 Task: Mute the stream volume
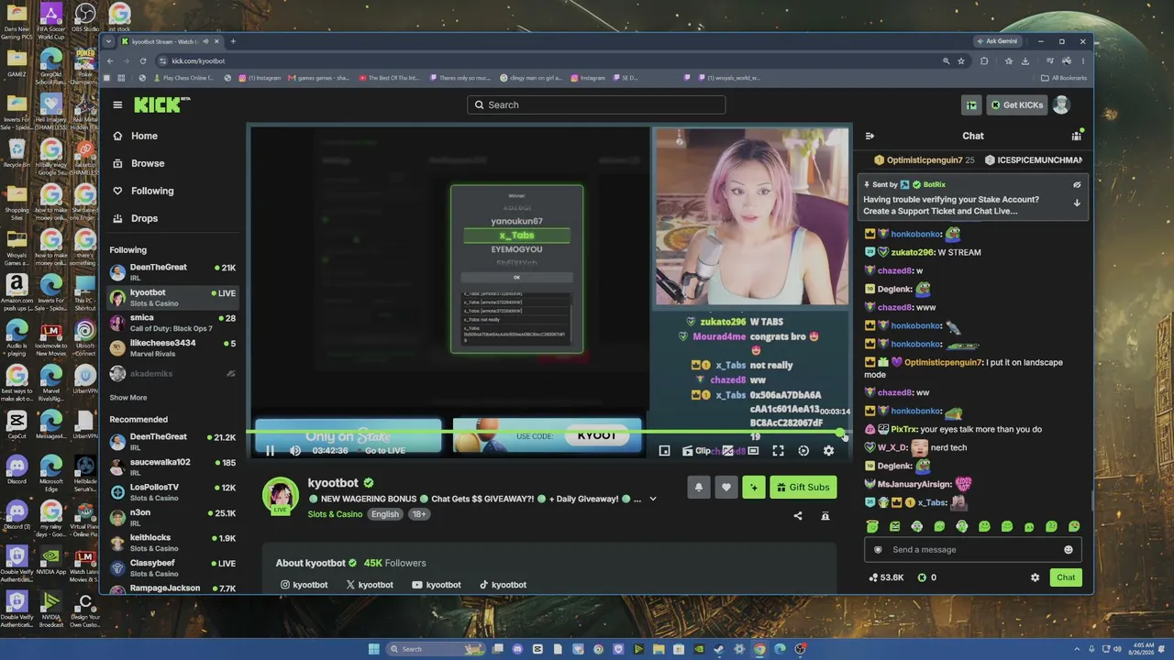click(295, 450)
